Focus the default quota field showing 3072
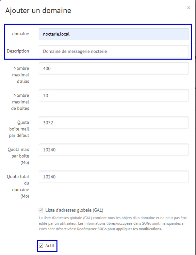196x255 pixels. [x=113, y=123]
